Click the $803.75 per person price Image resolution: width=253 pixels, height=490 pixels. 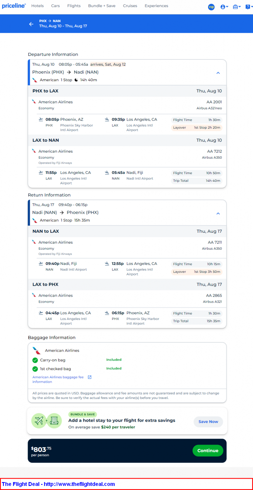(x=41, y=450)
